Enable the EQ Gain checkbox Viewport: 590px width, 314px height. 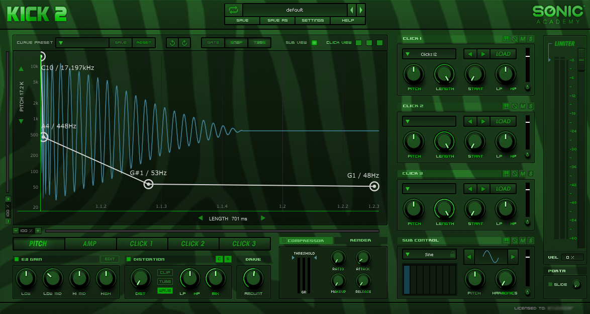click(17, 259)
